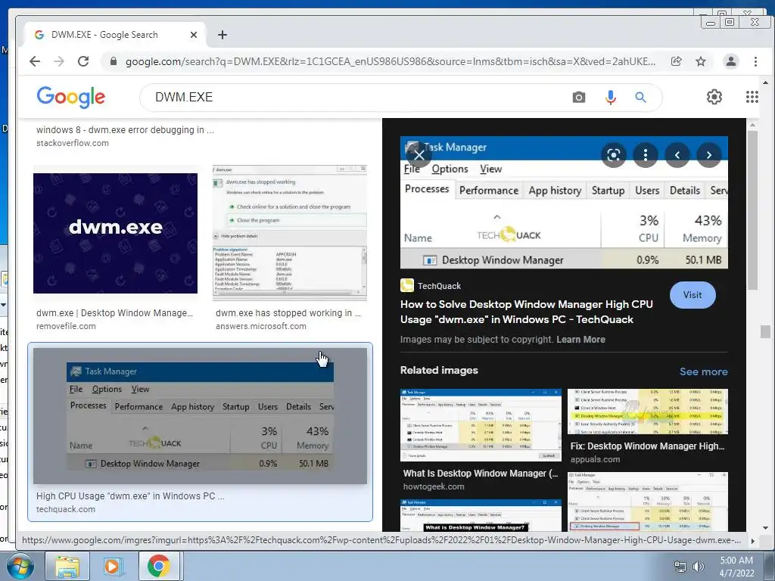775x581 pixels.
Task: Close the DWM.EXE Google Search tab
Action: pos(194,35)
